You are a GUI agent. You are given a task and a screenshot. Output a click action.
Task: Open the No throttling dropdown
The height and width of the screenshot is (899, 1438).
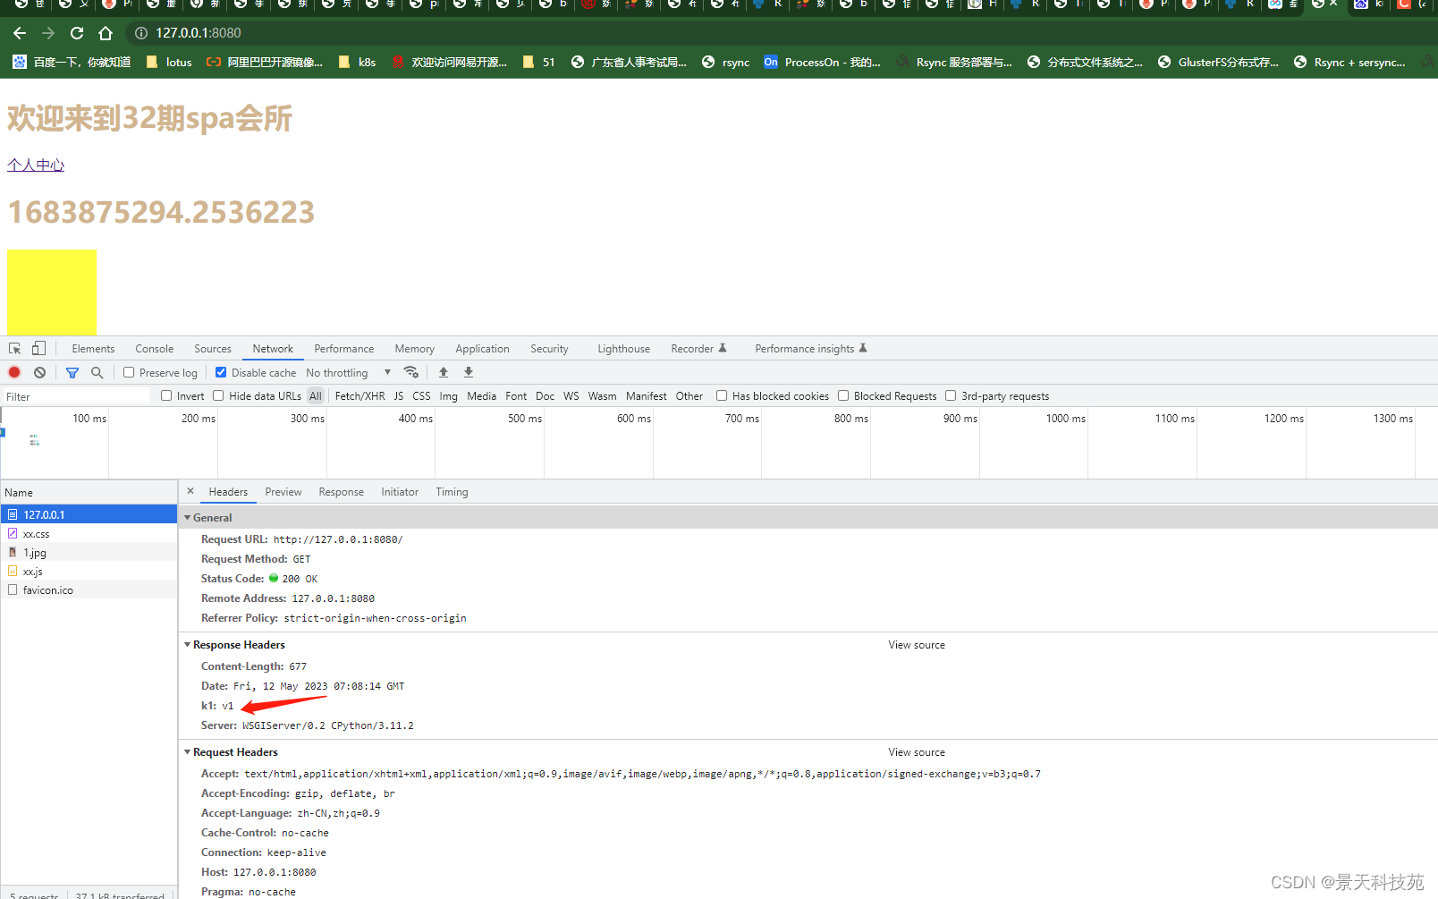click(349, 372)
